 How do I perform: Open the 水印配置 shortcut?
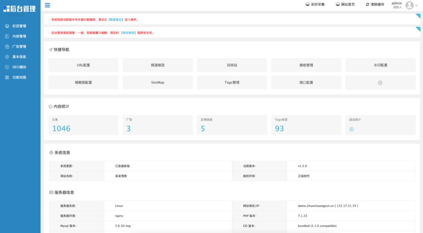coord(380,65)
